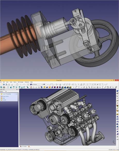
Task: Collapse the Create Geometry task section
Action: (x=17, y=94)
